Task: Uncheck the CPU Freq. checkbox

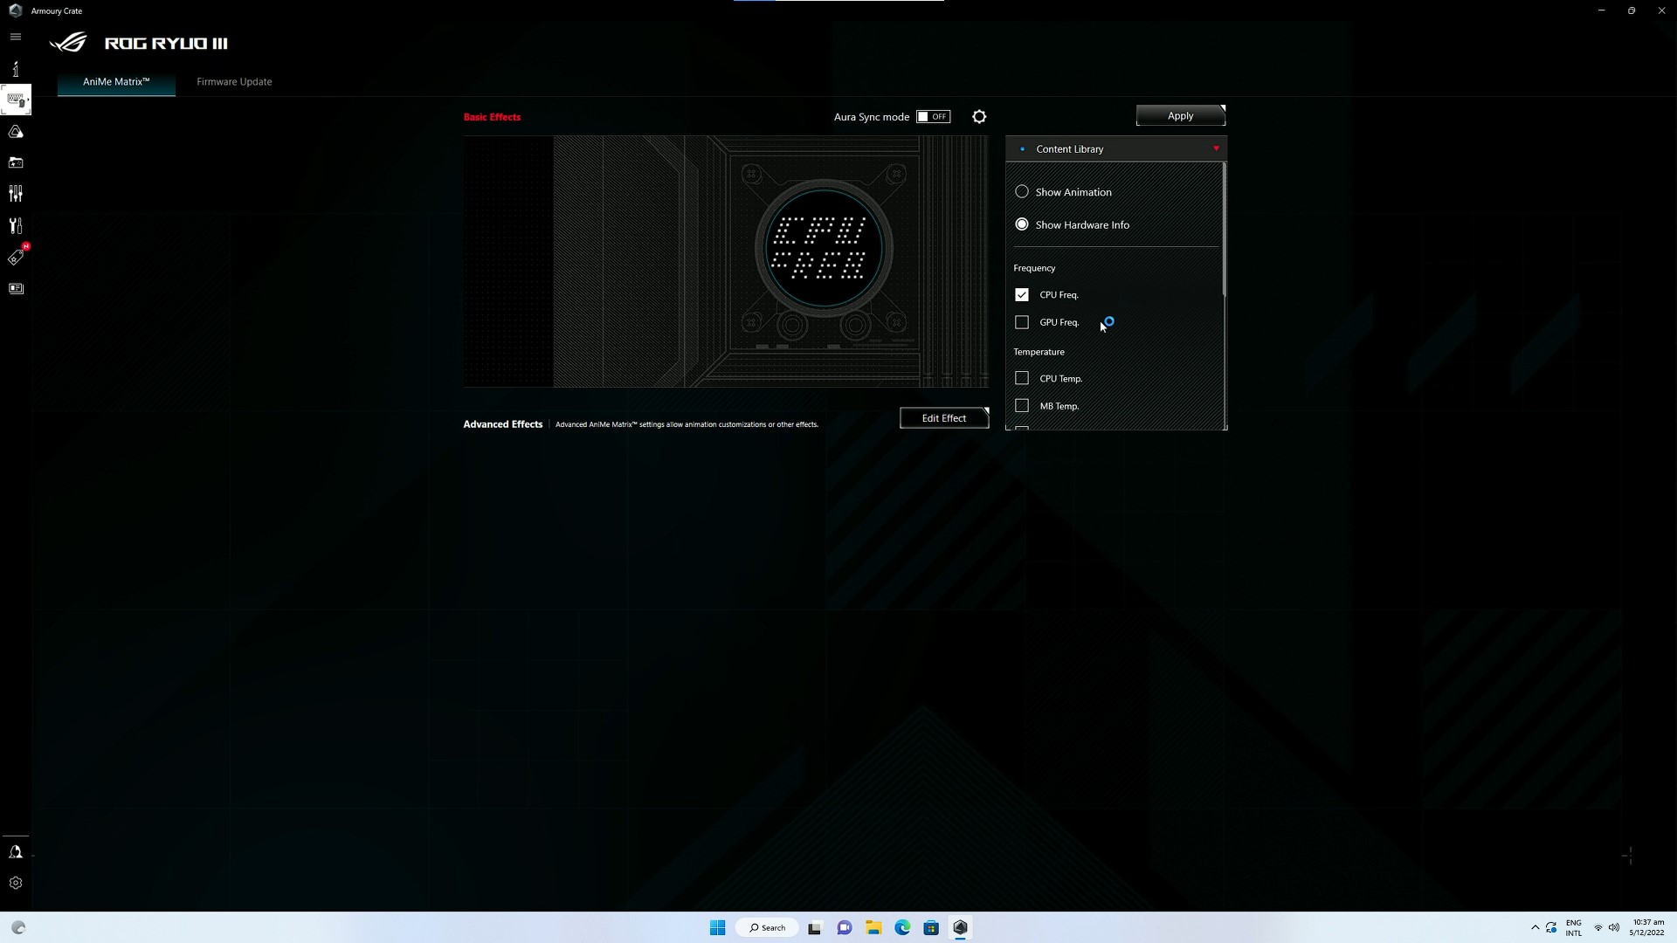Action: pyautogui.click(x=1021, y=294)
